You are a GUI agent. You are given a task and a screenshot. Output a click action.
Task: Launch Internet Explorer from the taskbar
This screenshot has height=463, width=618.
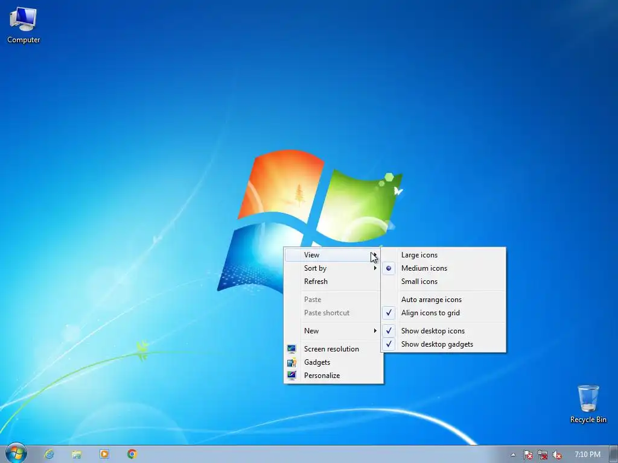(49, 455)
